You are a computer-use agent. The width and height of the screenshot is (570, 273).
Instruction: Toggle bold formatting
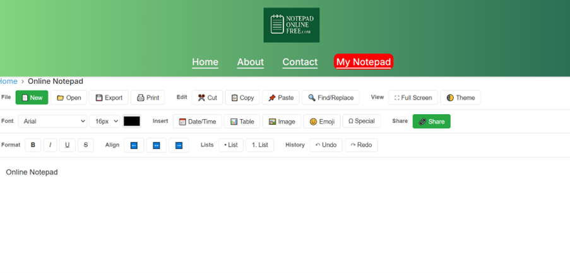[x=33, y=145]
